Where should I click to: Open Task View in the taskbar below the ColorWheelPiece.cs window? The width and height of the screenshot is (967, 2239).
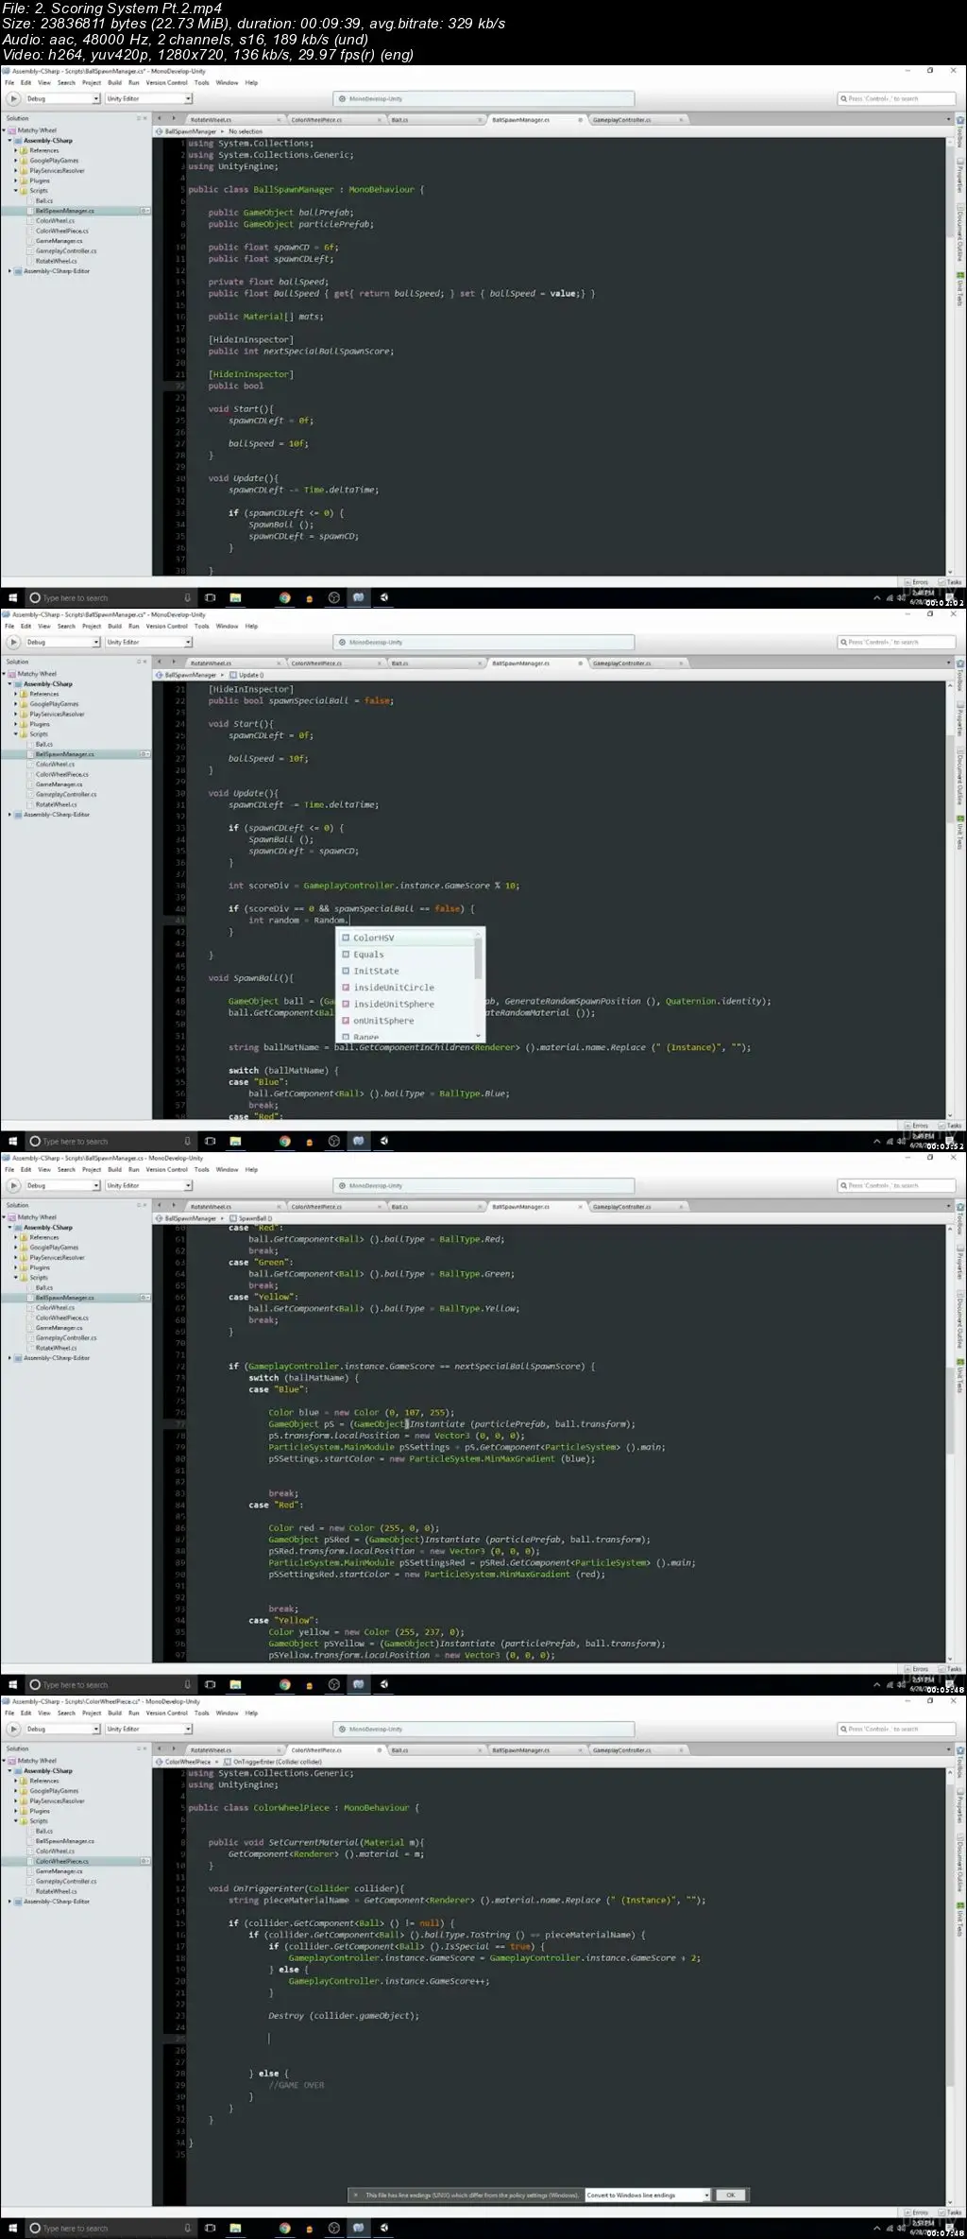point(210,2228)
